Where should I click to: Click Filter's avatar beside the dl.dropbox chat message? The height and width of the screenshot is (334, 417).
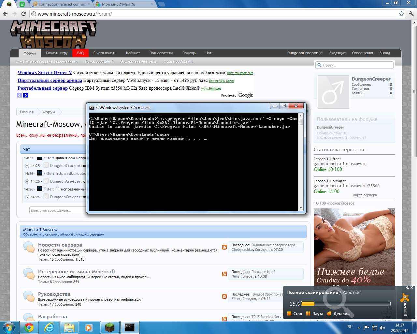point(39,173)
